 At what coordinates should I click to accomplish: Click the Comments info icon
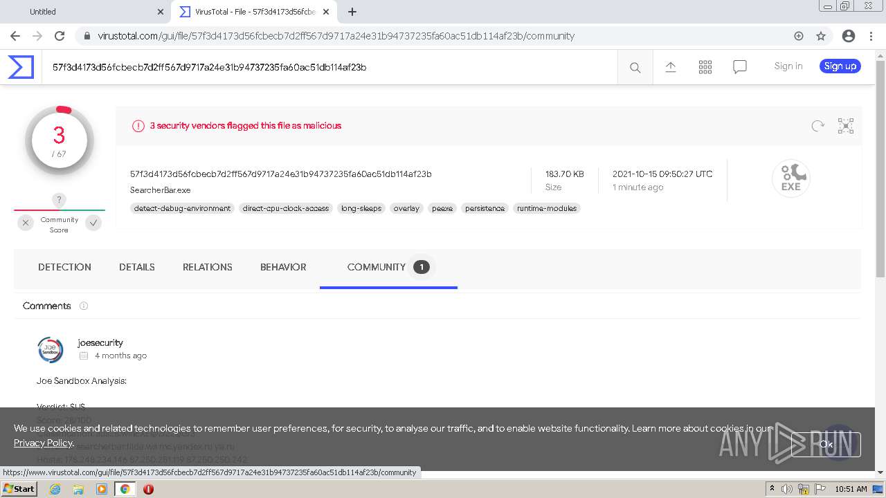pyautogui.click(x=84, y=306)
